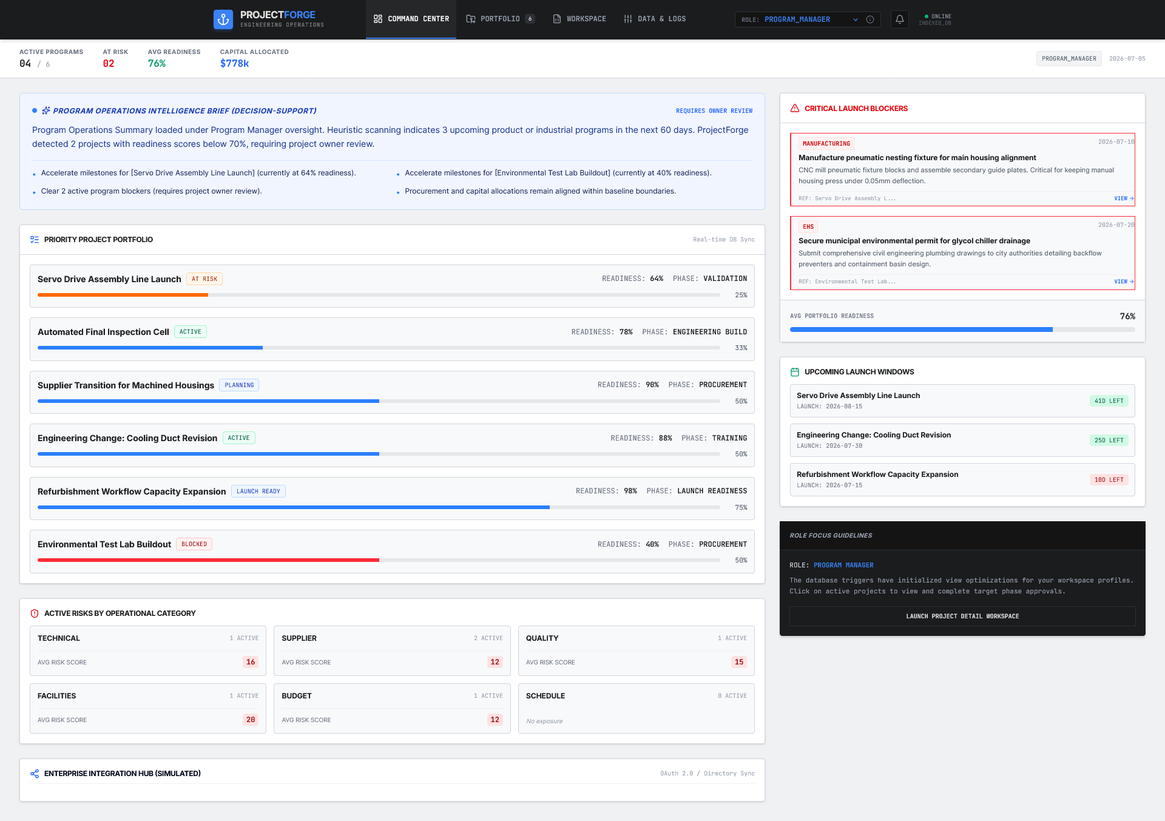1165x821 pixels.
Task: Select the Schedule risk category card
Action: (637, 708)
